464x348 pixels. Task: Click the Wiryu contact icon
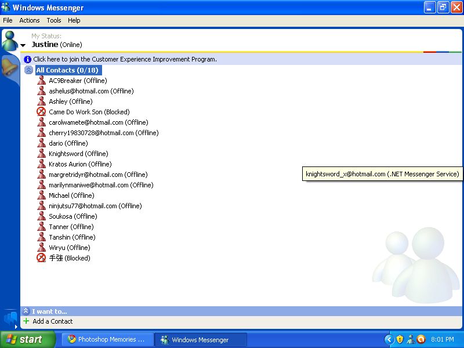coord(41,248)
